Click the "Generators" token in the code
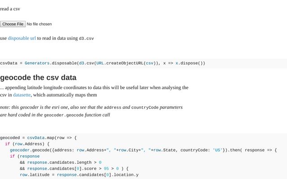Screen dimensions: 287x179 (37, 63)
